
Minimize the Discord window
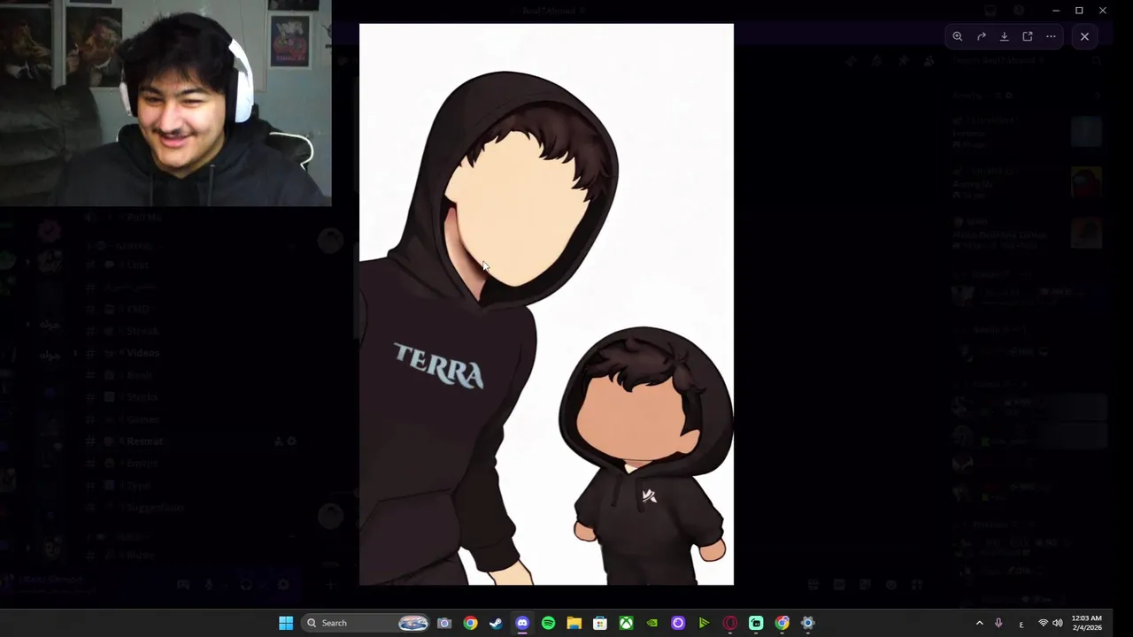coord(1056,11)
